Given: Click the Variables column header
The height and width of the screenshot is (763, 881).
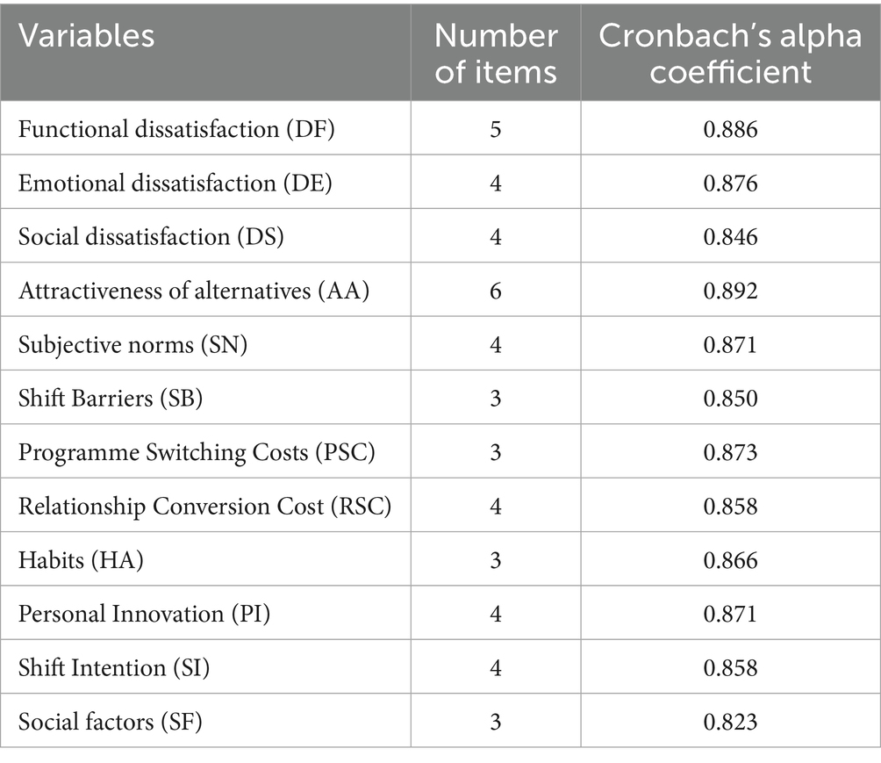Looking at the screenshot, I should coord(87,36).
